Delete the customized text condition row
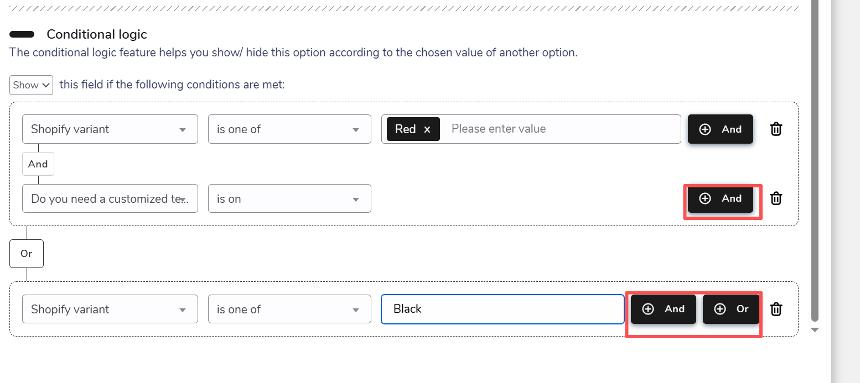The width and height of the screenshot is (860, 383). tap(776, 198)
